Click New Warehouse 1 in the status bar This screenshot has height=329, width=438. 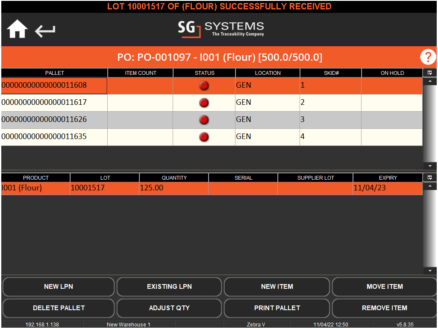pyautogui.click(x=129, y=324)
